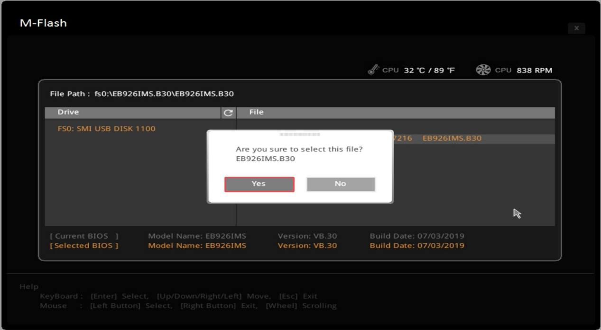Click No to cancel file selection
Image resolution: width=601 pixels, height=330 pixels.
[341, 184]
